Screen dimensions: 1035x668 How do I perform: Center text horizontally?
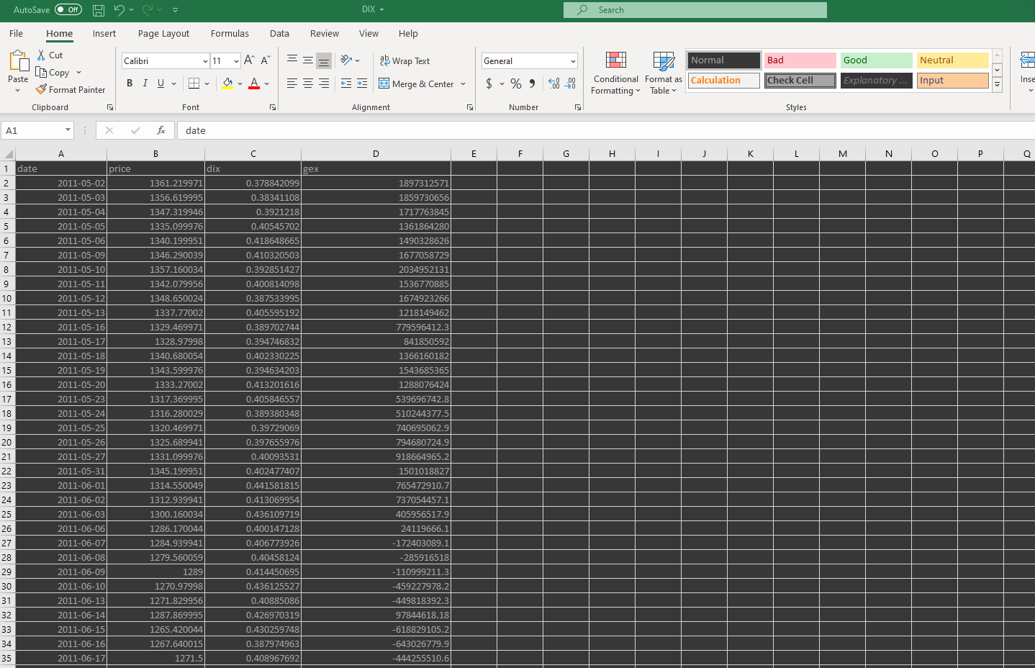tap(308, 83)
